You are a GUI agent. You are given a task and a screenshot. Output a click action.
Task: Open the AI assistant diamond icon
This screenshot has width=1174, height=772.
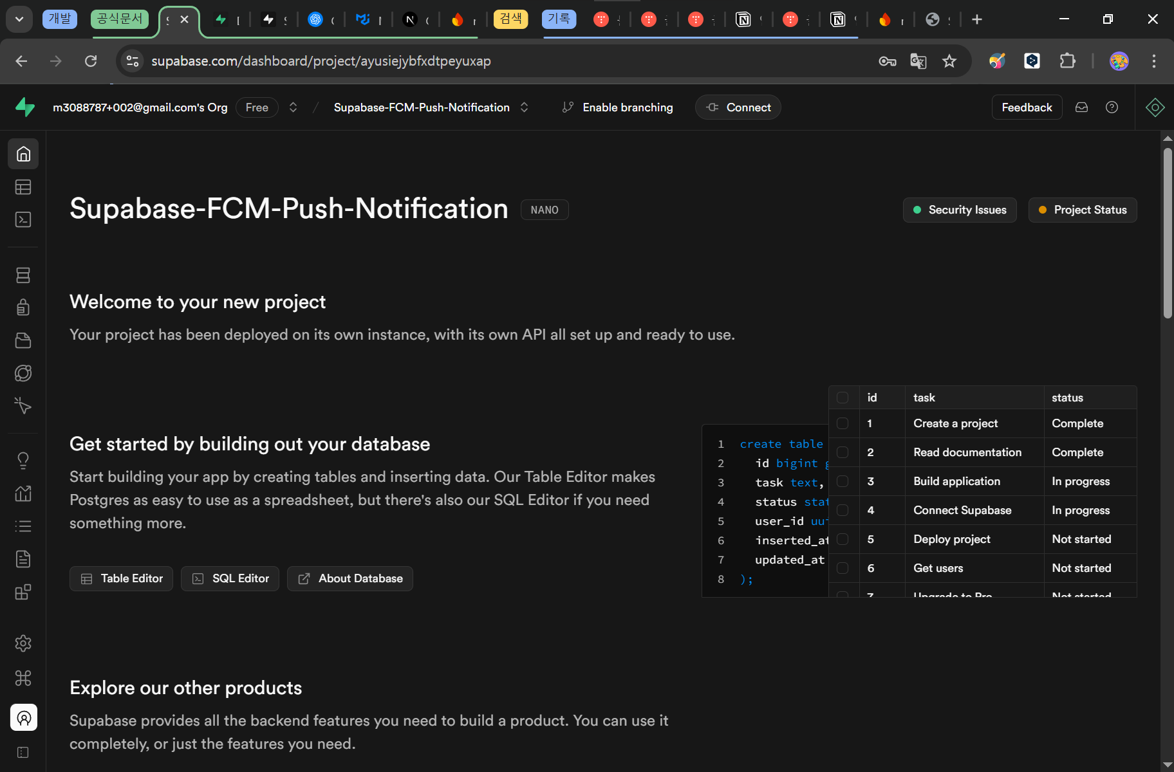tap(1155, 107)
